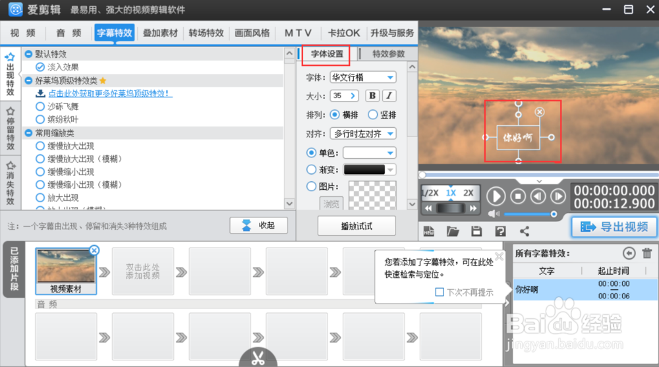
Task: Click the 导出视频 export button
Action: tap(614, 227)
